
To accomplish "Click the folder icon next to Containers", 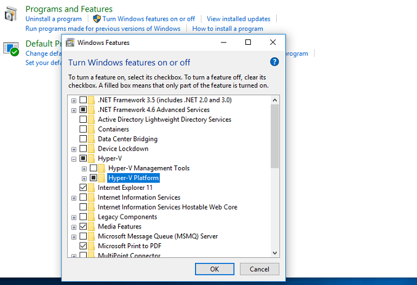I will click(91, 129).
